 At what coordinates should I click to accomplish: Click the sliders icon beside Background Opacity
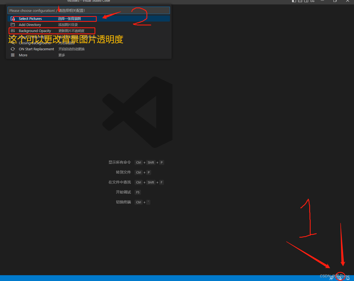(13, 31)
